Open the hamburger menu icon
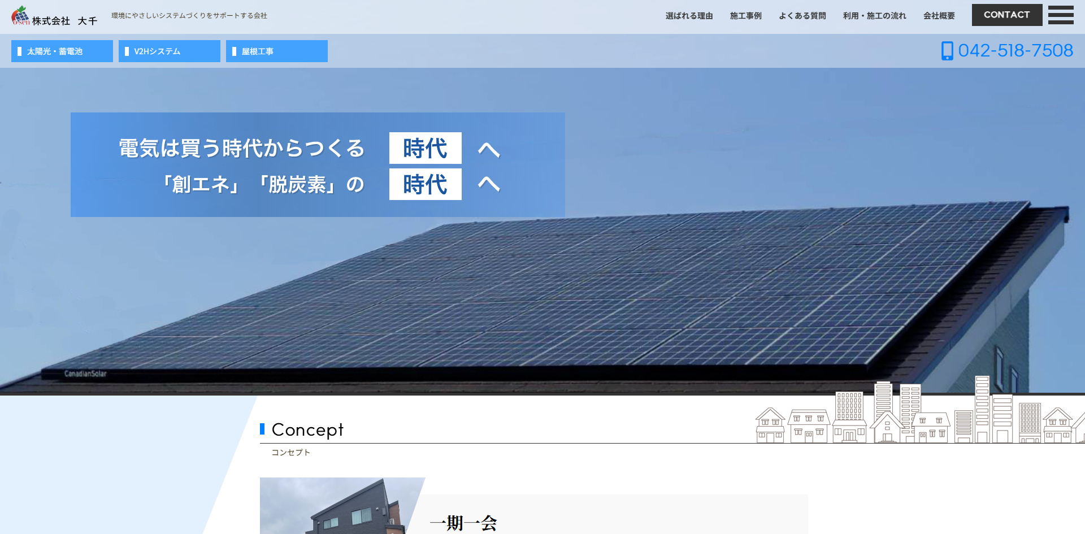Screen dimensions: 1085x534 pyautogui.click(x=1061, y=15)
